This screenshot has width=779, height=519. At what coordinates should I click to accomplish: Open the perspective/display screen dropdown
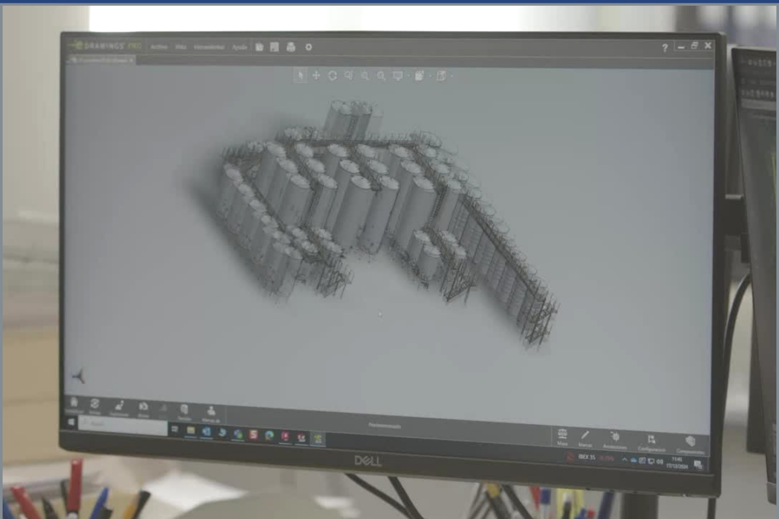[x=399, y=76]
